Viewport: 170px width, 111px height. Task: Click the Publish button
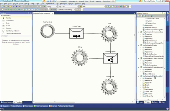coord(54,10)
